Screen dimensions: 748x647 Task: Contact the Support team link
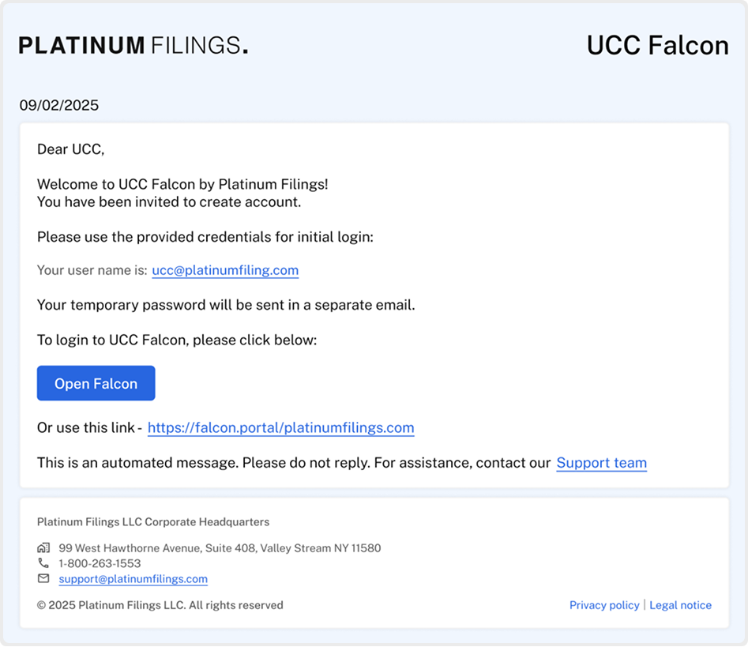[602, 463]
